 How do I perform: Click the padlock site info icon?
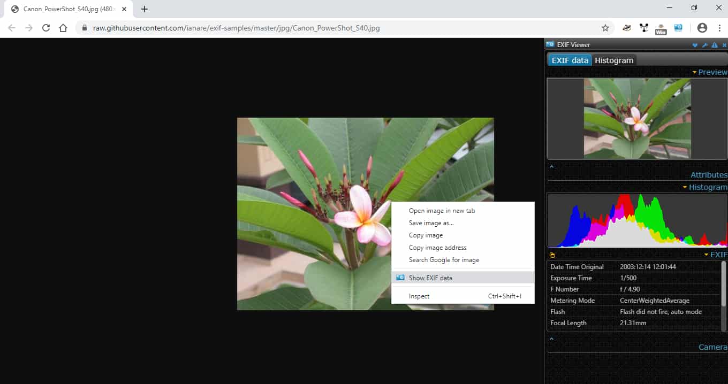(84, 28)
